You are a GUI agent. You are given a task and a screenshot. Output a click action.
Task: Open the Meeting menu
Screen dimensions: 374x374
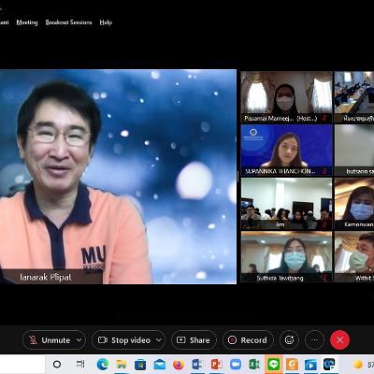point(27,22)
